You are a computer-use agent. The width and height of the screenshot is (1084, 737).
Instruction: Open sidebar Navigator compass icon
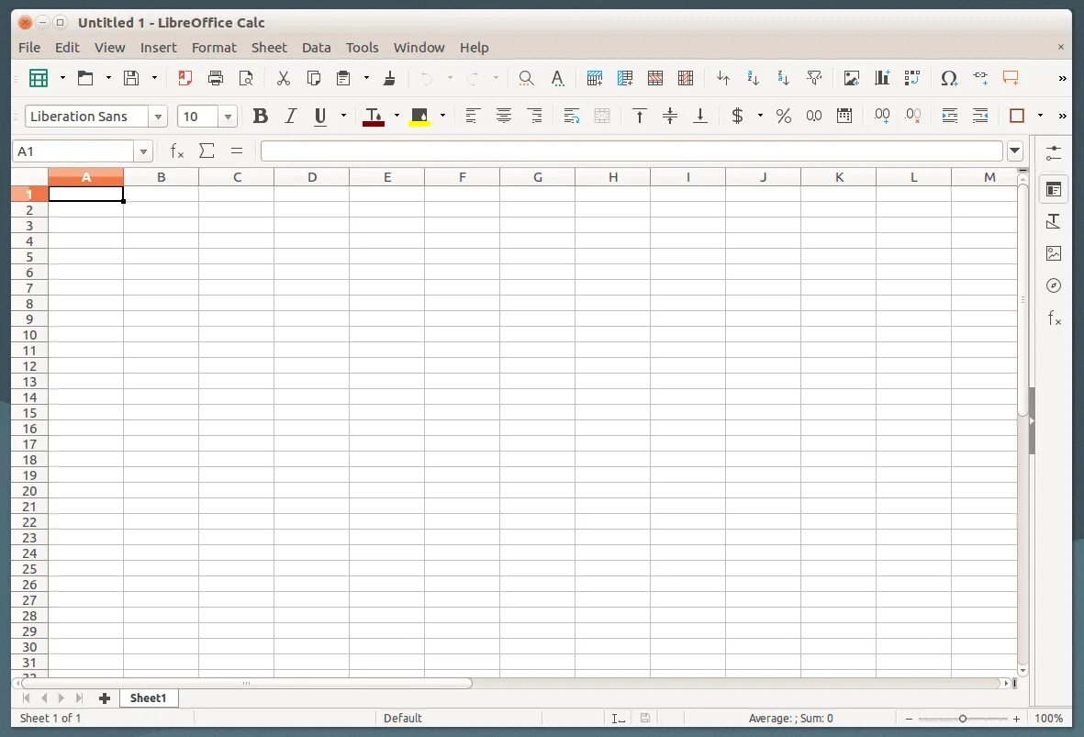1054,285
